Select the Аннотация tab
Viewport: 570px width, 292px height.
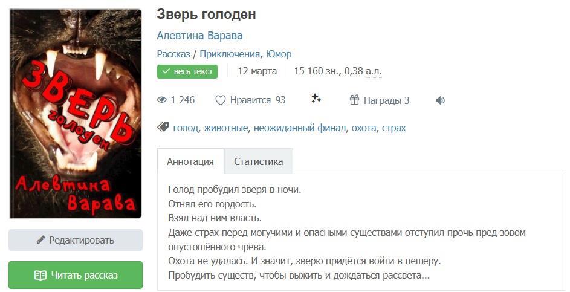click(190, 161)
